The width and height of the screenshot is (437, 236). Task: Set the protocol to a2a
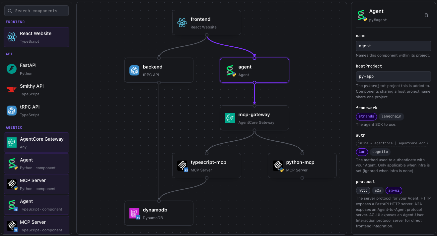click(378, 190)
